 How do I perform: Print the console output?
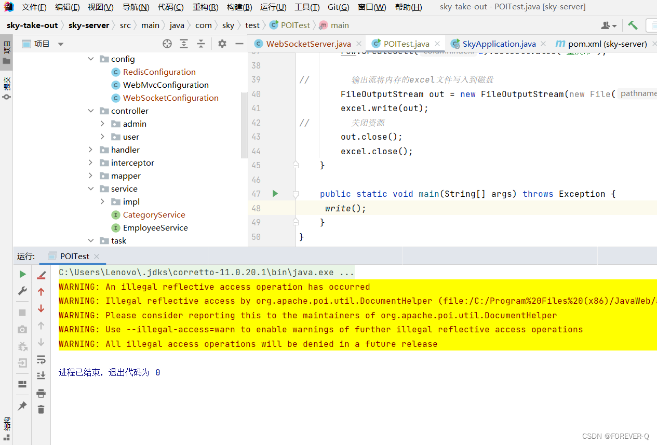(41, 393)
